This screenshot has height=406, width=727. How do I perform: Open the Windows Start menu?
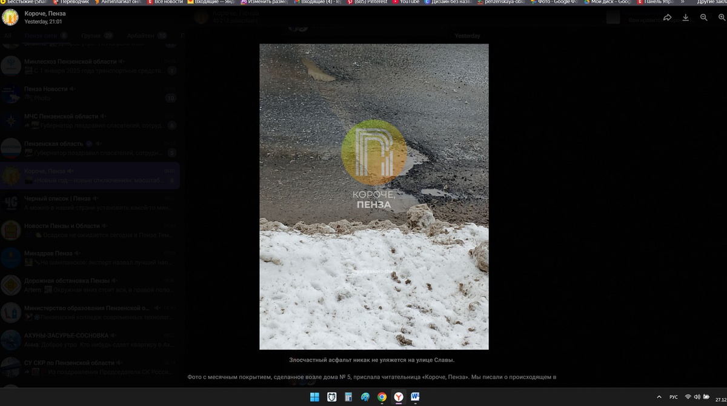315,397
